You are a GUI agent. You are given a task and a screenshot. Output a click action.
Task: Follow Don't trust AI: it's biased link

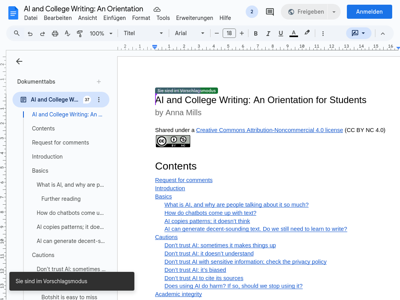pyautogui.click(x=195, y=270)
